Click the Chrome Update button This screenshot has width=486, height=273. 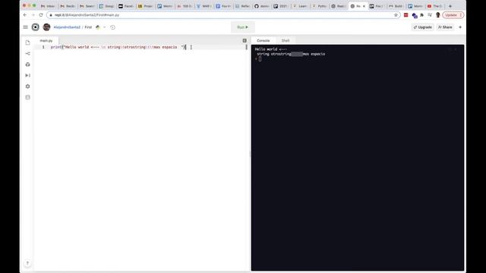tap(453, 15)
